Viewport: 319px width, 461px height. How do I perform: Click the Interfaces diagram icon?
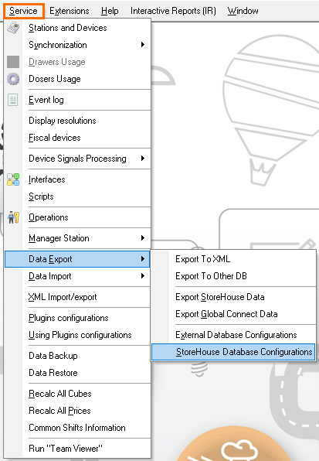pos(13,179)
